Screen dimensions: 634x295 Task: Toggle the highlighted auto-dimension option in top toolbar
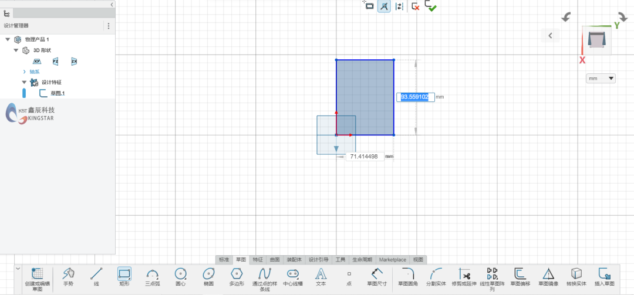coord(383,6)
